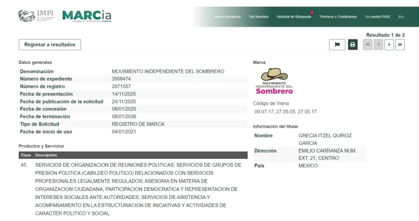The image size is (419, 221).
Task: Click the search history notification badge
Action: [x=311, y=12]
